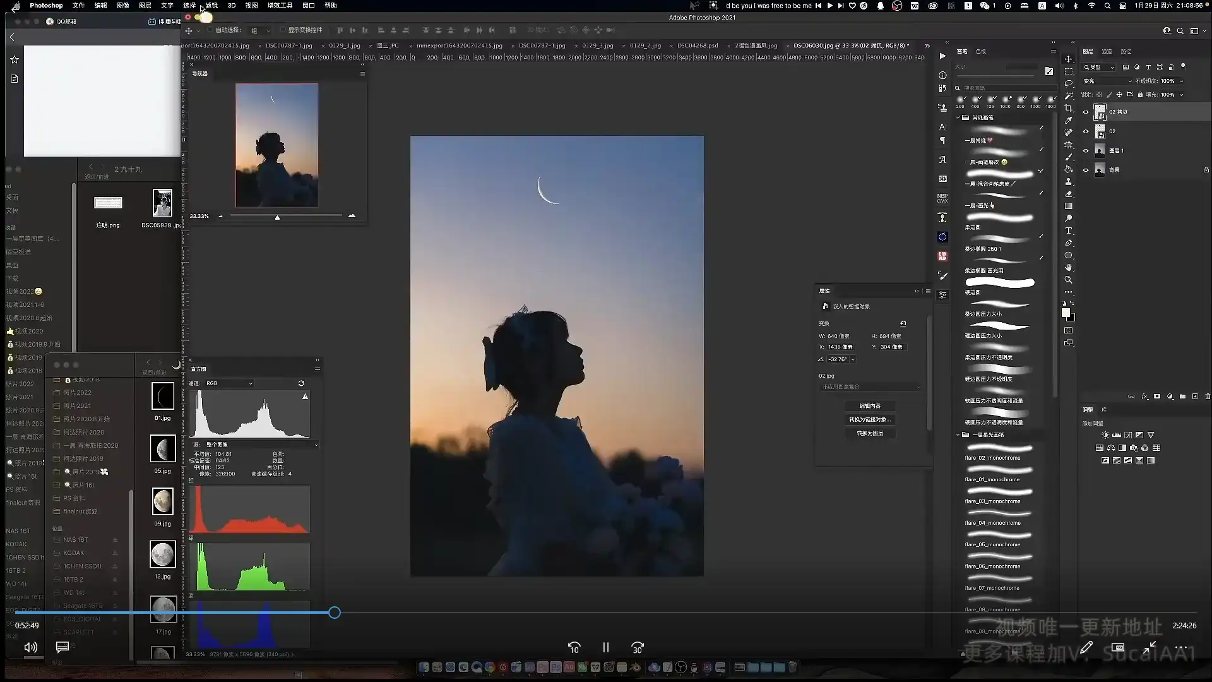Viewport: 1212px width, 682px height.
Task: Click the 编辑内容 button
Action: pyautogui.click(x=869, y=406)
